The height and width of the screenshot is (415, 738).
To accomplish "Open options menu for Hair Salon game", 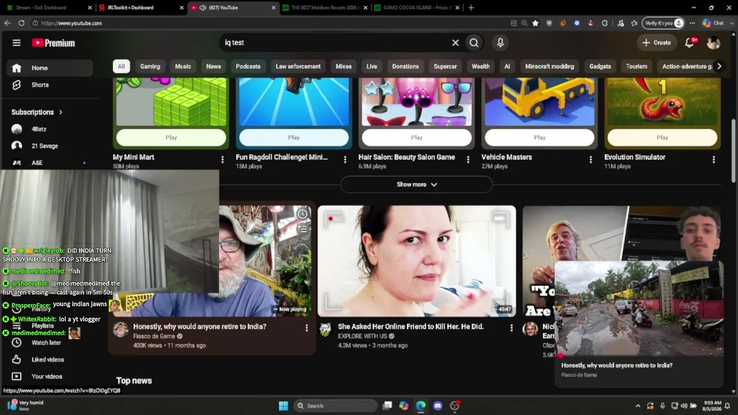I will tap(468, 160).
